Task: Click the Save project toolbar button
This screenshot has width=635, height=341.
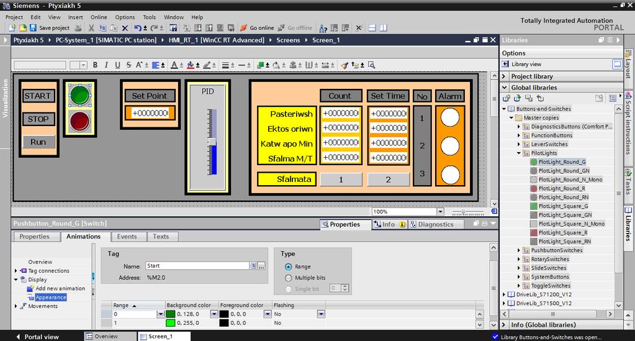Action: (50, 28)
